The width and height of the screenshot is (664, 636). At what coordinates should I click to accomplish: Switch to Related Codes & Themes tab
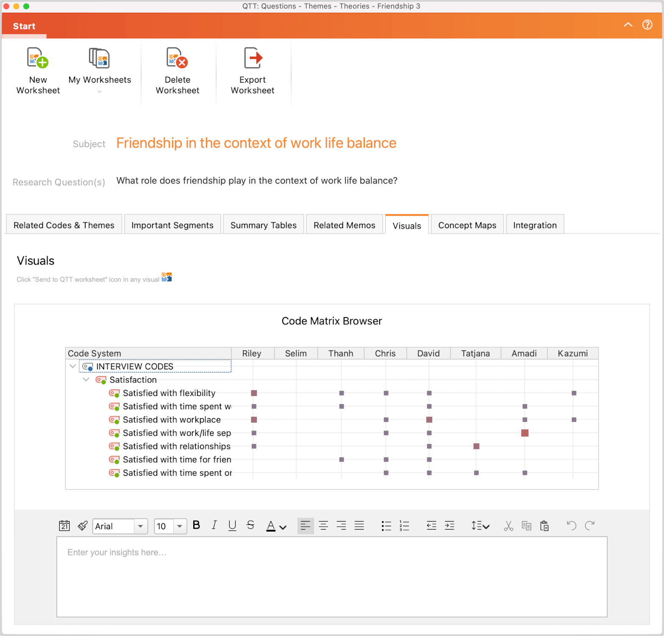[x=64, y=225]
